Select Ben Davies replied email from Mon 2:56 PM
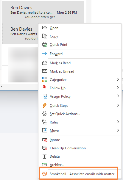 click(43, 12)
